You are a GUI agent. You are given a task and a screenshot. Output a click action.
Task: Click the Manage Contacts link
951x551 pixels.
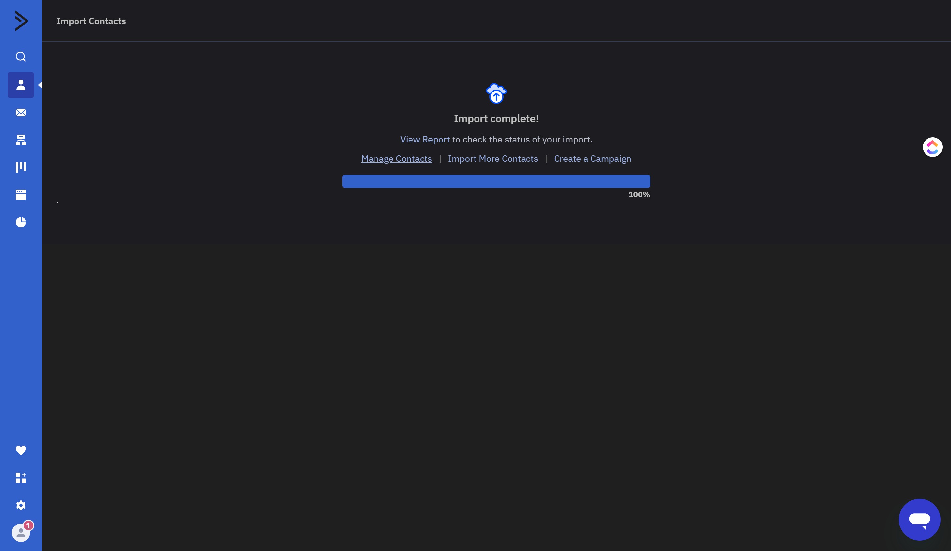396,159
